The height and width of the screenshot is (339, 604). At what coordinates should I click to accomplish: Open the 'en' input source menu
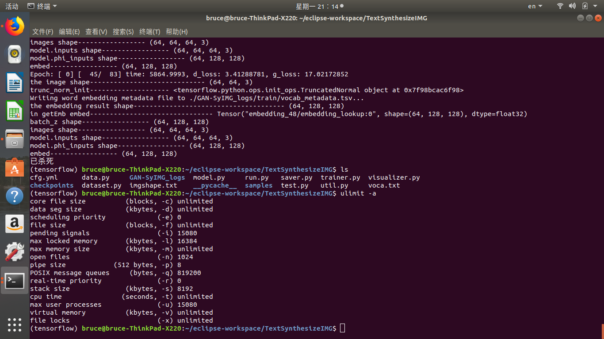coord(535,6)
